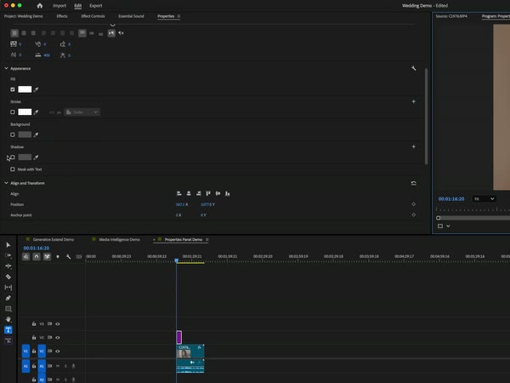This screenshot has height=383, width=510.
Task: Select the Selection tool arrow
Action: click(x=8, y=245)
